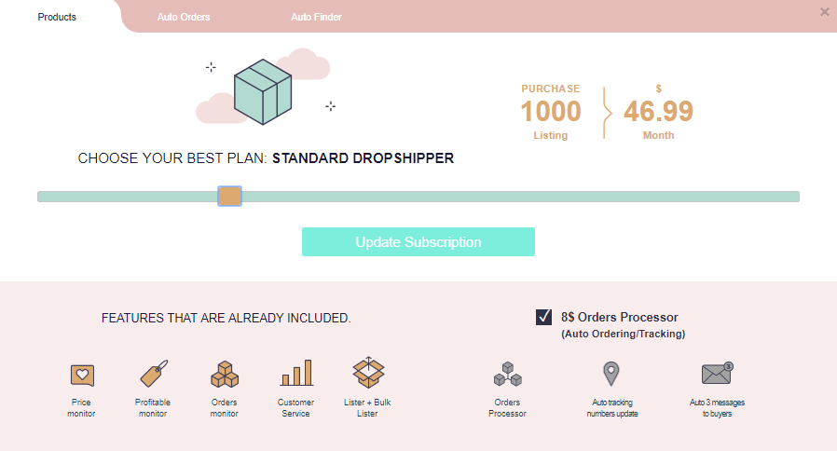Open the Auto Finder tab
This screenshot has height=451, width=837.
click(x=316, y=17)
